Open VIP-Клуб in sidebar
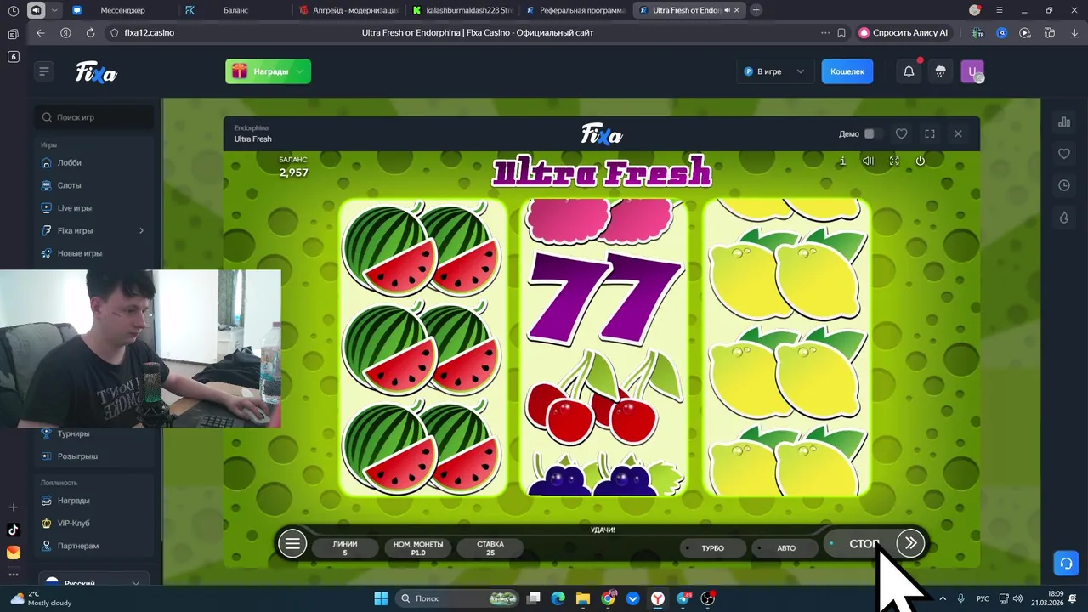Viewport: 1088px width, 612px height. [93, 523]
